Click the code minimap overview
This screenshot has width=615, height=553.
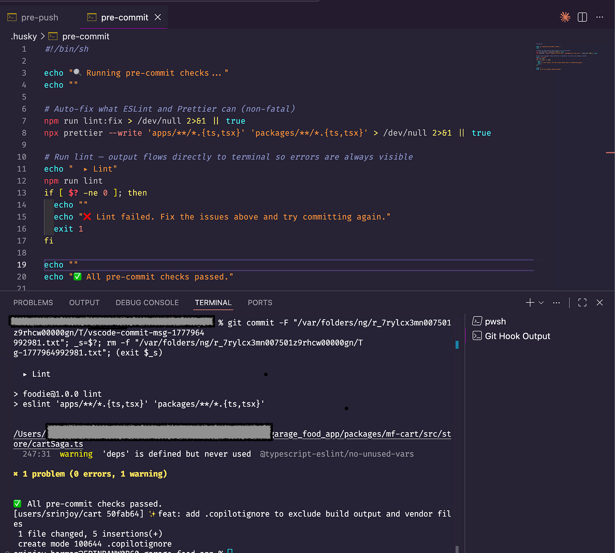coord(566,56)
